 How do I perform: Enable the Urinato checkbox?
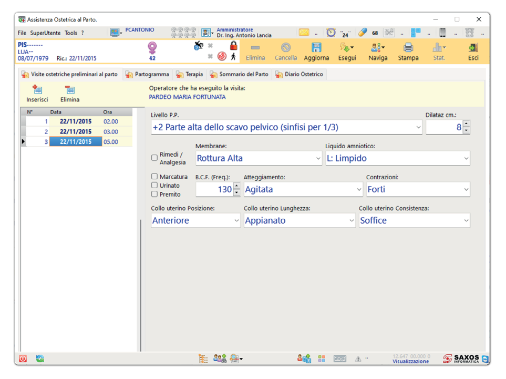tap(154, 186)
